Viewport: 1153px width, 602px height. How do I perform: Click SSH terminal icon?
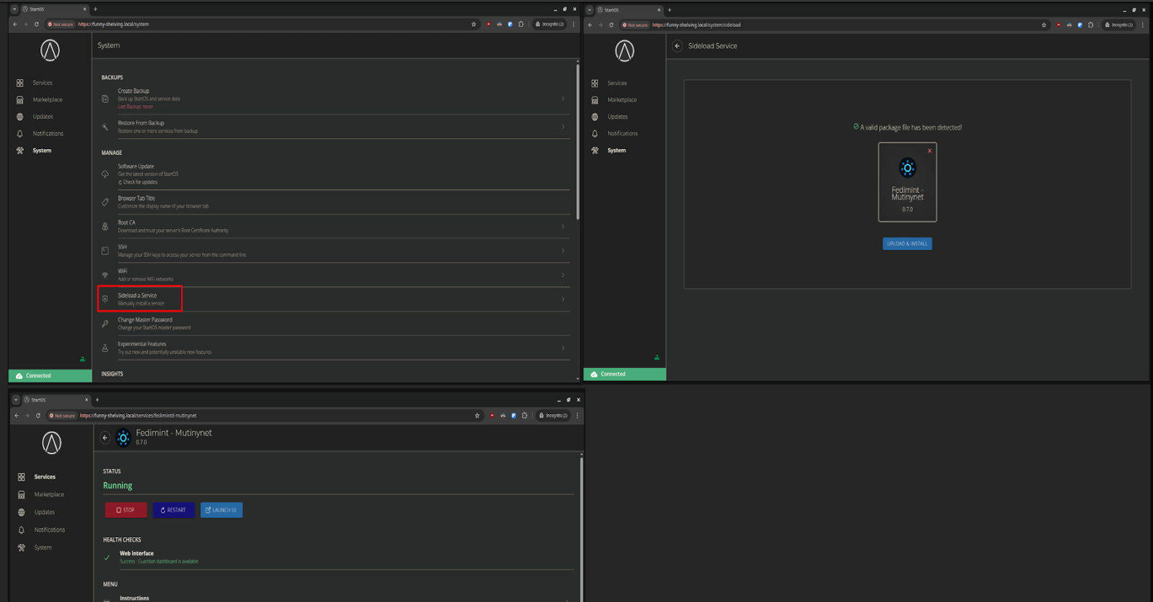pyautogui.click(x=105, y=251)
